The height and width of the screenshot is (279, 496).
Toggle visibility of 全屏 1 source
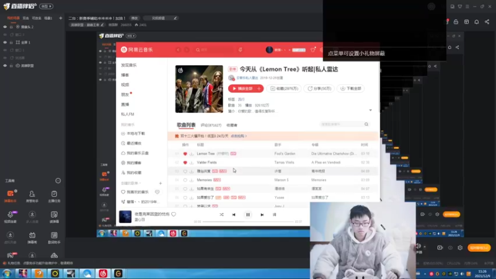coord(5,42)
